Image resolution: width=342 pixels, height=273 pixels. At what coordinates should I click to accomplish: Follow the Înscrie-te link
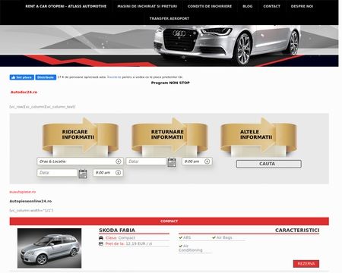pyautogui.click(x=114, y=77)
